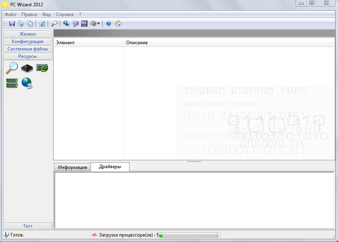This screenshot has width=338, height=242.
Task: Select the green expansion card icon in sidebar
Action: 42,68
